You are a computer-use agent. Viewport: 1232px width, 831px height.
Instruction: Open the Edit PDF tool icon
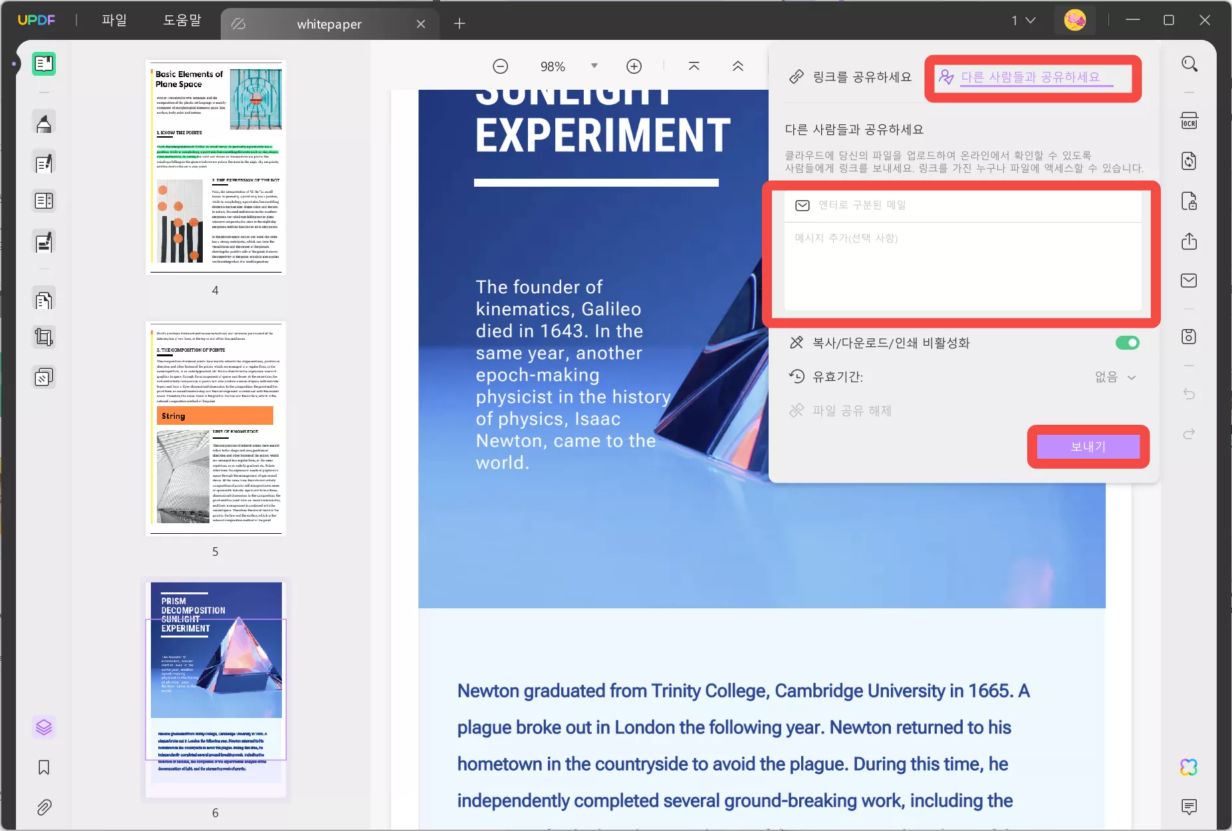(x=44, y=163)
